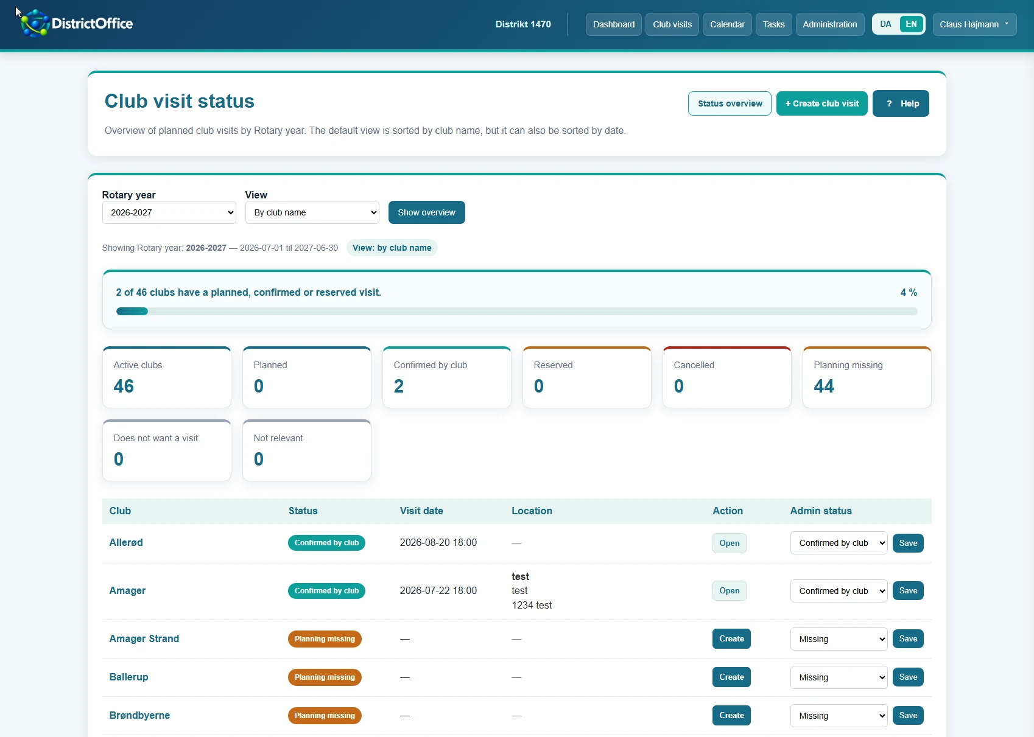Open the View dropdown
The image size is (1034, 737).
(x=312, y=212)
